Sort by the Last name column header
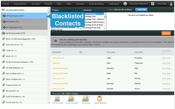 (138, 52)
